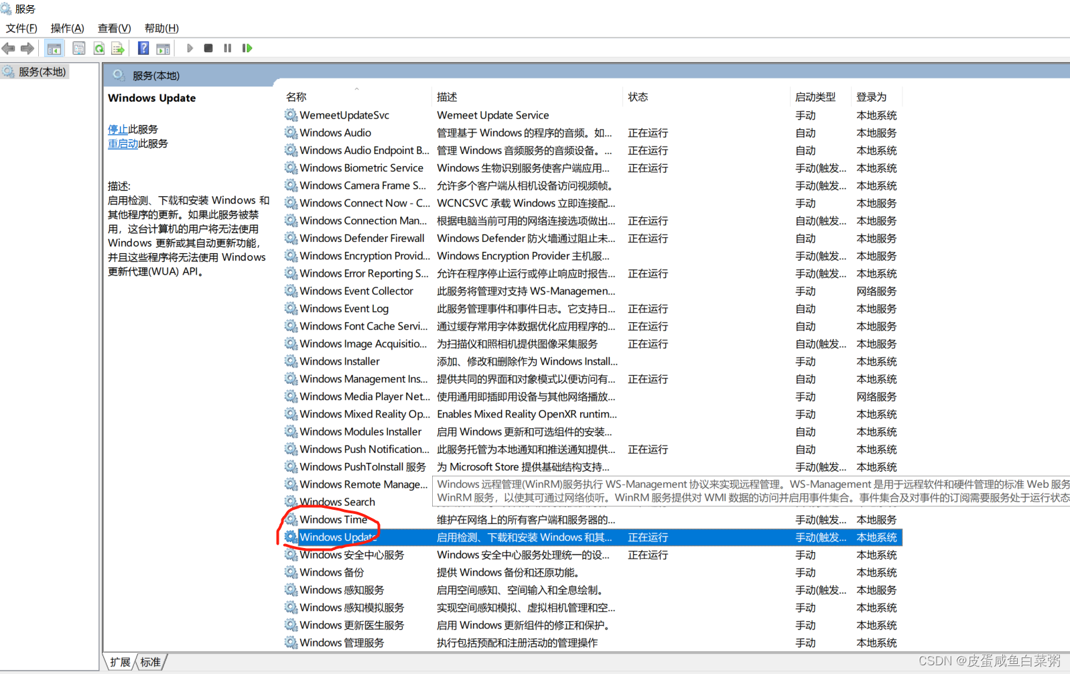This screenshot has height=674, width=1070.
Task: Click the Wemeet Update Service description cell
Action: point(492,115)
